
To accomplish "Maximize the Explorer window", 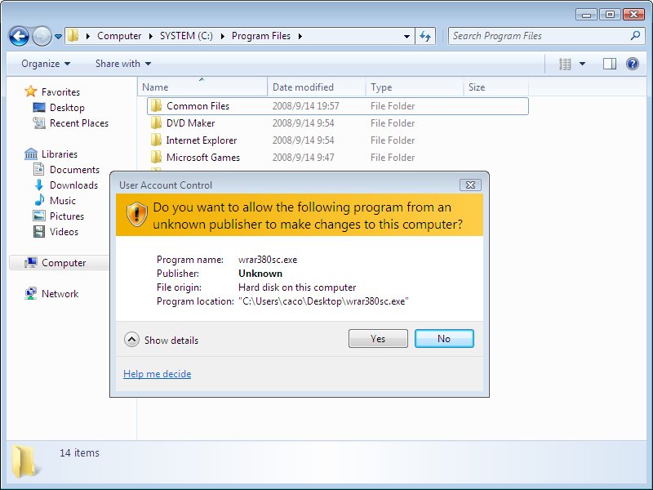I will tap(610, 15).
